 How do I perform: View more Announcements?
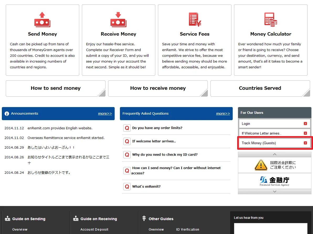(x=105, y=113)
